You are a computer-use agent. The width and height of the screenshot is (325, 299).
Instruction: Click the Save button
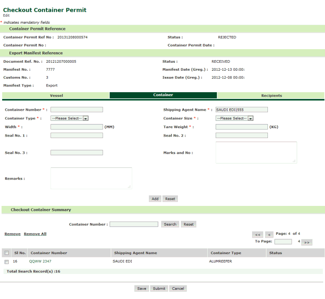tap(141, 288)
